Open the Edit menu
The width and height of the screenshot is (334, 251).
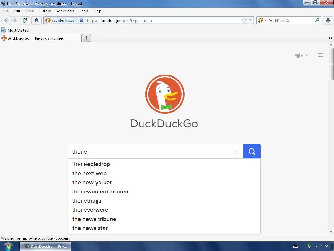17,11
